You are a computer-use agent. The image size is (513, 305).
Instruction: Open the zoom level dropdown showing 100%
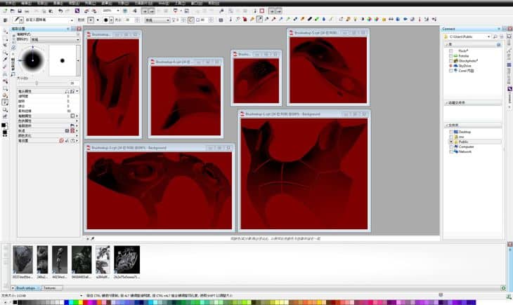tap(119, 11)
